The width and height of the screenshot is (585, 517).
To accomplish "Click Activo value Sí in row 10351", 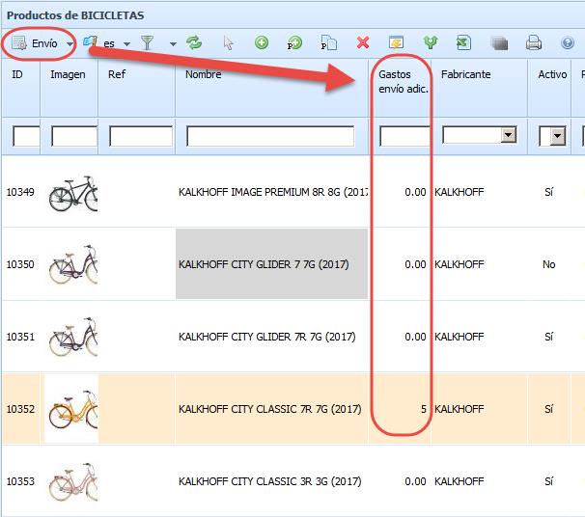I will 548,337.
